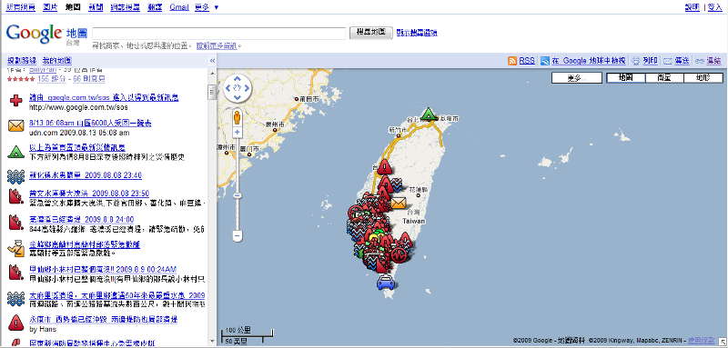Click the zoom out minus button

[237, 236]
